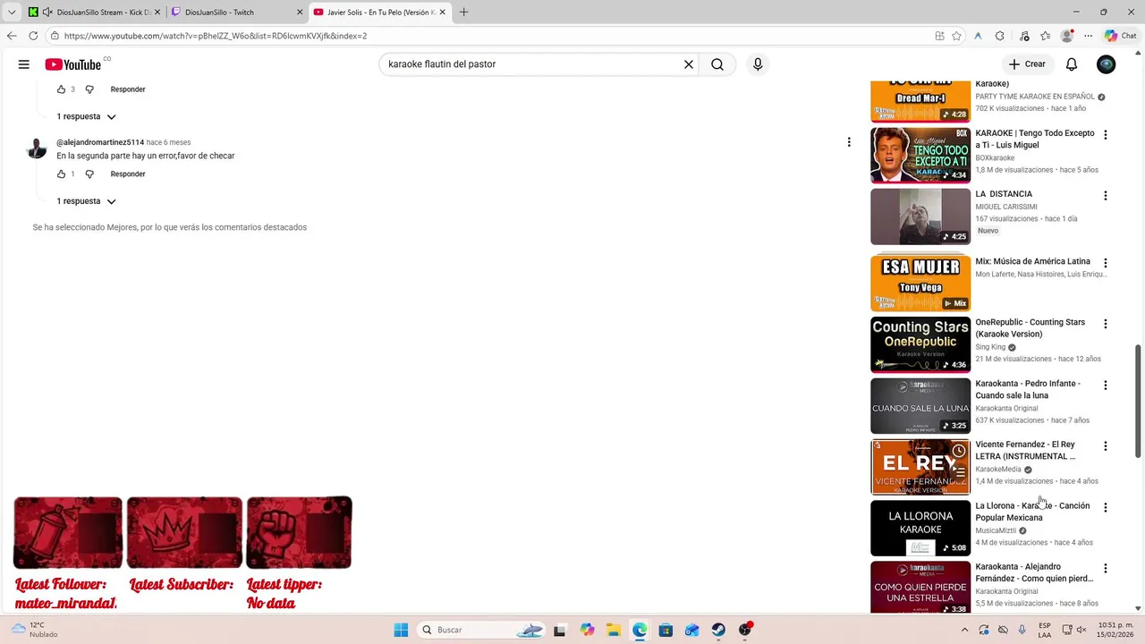The height and width of the screenshot is (644, 1145).
Task: Like the comment with 3 likes
Action: click(x=62, y=89)
